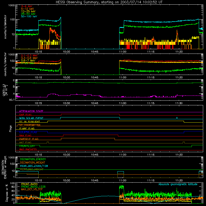Screen dimensions: 206x206
Task: Click the 25-50 keV legend entry
Action: pos(28,14)
